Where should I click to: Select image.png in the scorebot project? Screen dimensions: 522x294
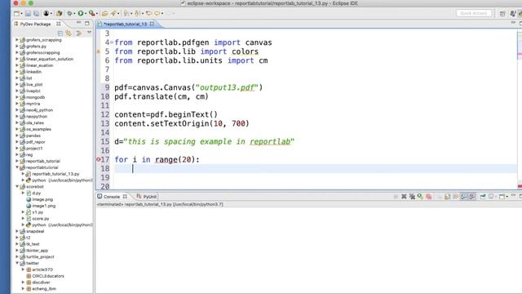42,199
